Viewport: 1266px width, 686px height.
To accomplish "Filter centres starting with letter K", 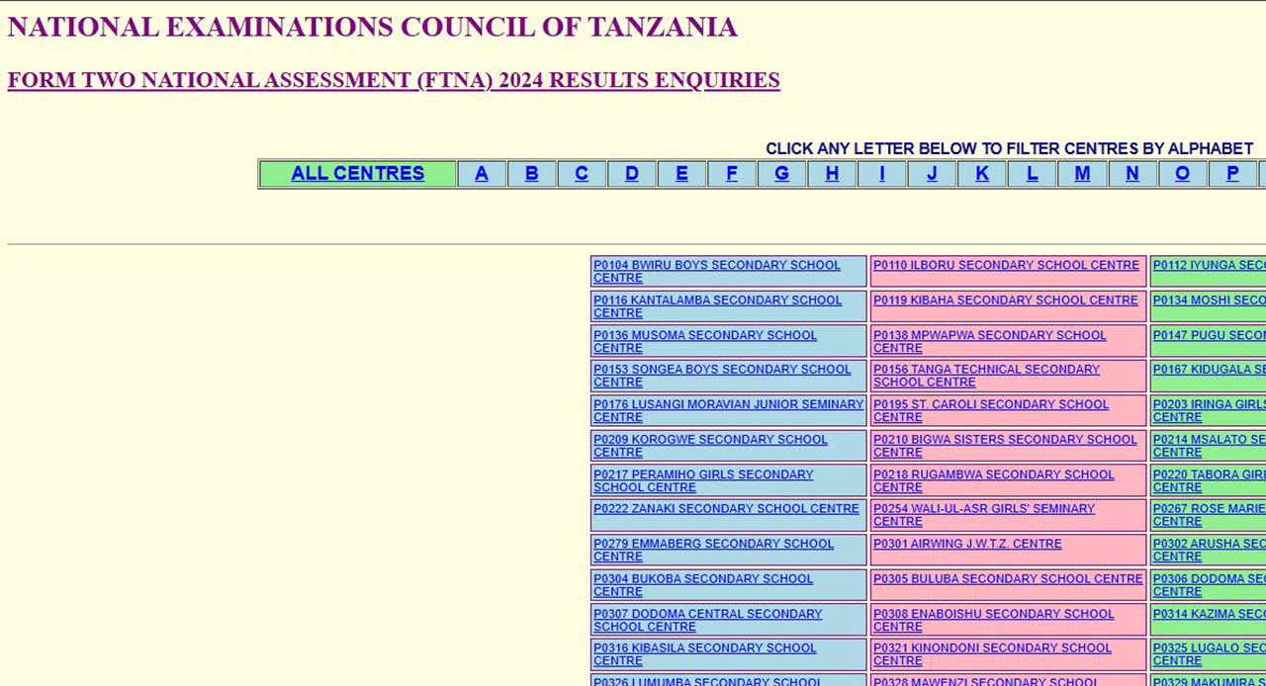I will [981, 173].
